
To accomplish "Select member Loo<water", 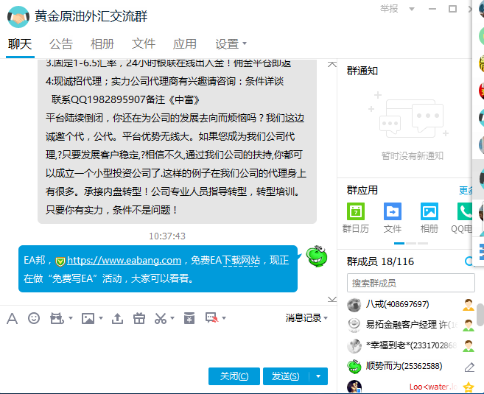I will coord(410,387).
